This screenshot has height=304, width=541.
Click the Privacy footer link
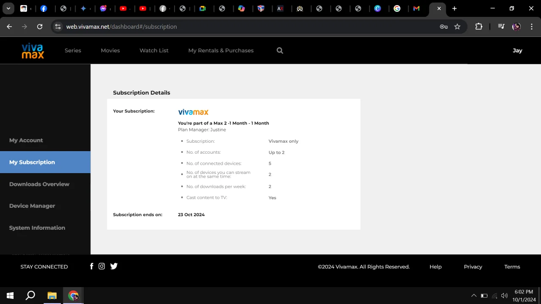click(473, 266)
